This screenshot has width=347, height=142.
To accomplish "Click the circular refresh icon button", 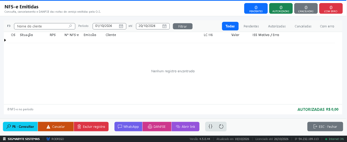I will [x=221, y=127].
